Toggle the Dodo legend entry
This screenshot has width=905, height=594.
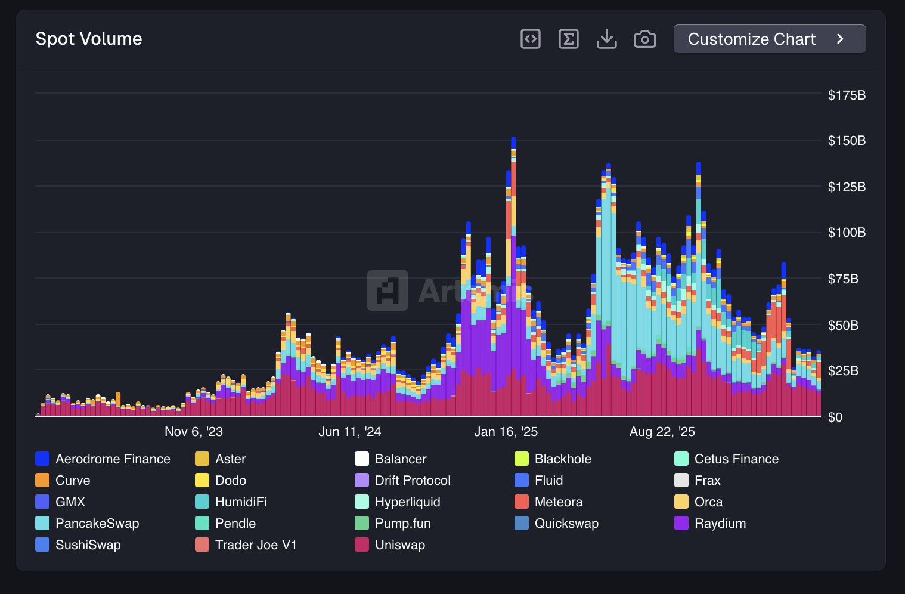pyautogui.click(x=221, y=480)
